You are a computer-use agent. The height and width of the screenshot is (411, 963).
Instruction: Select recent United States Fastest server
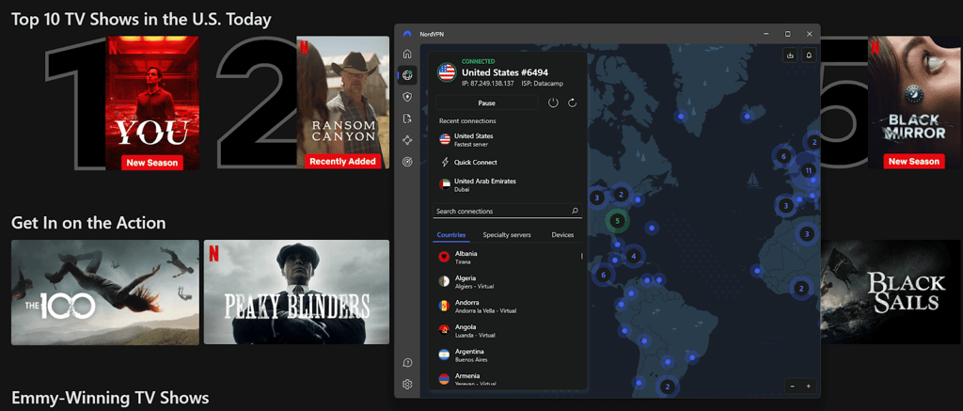click(507, 139)
